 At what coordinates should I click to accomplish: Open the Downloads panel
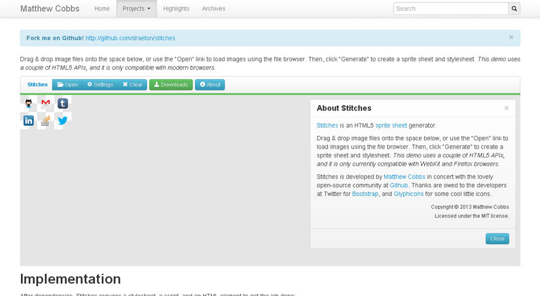click(171, 84)
